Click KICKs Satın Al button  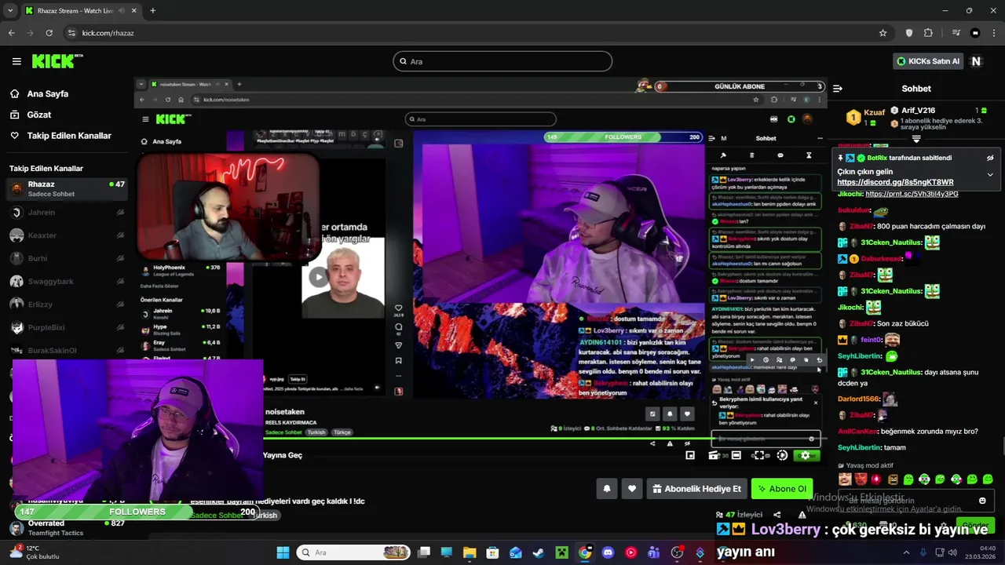(928, 61)
